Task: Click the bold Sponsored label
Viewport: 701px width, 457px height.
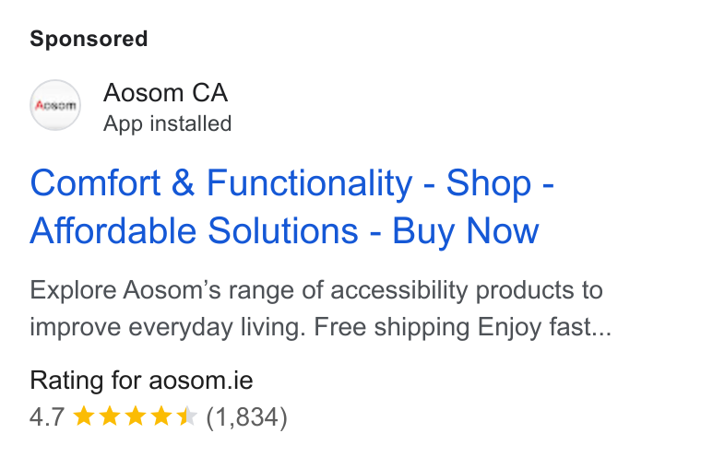Action: tap(89, 39)
